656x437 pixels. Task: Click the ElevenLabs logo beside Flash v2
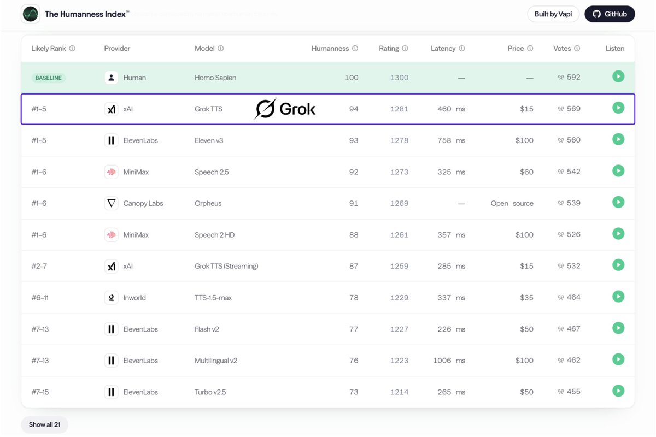tap(112, 329)
